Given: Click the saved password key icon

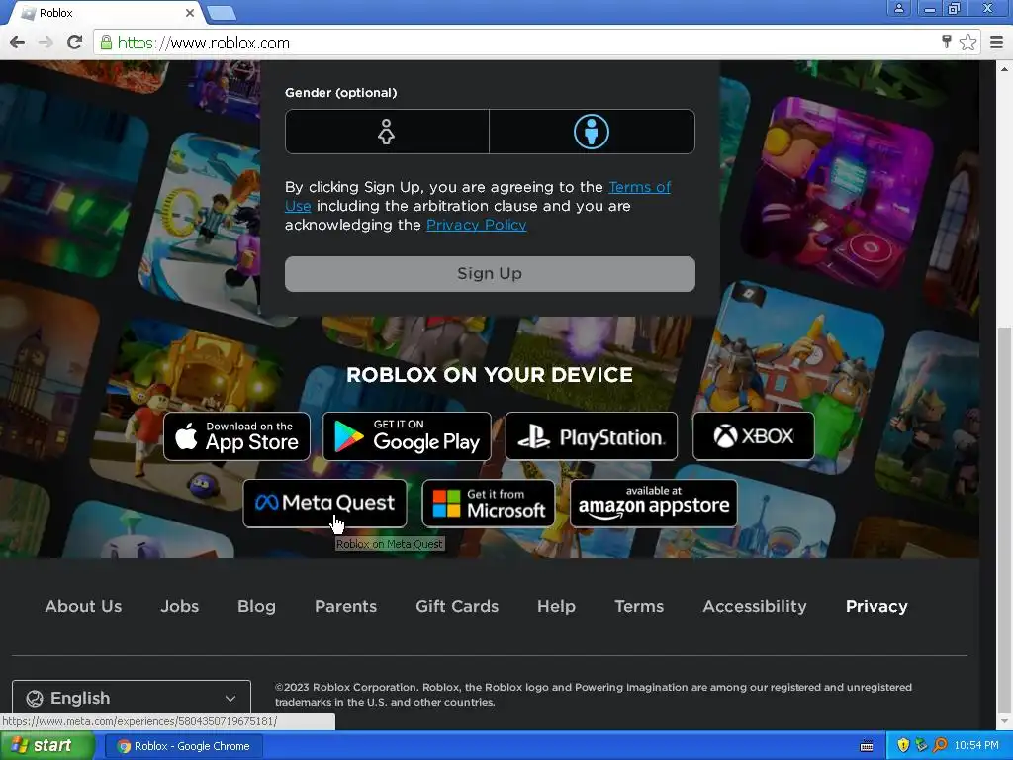Looking at the screenshot, I should click(x=947, y=43).
